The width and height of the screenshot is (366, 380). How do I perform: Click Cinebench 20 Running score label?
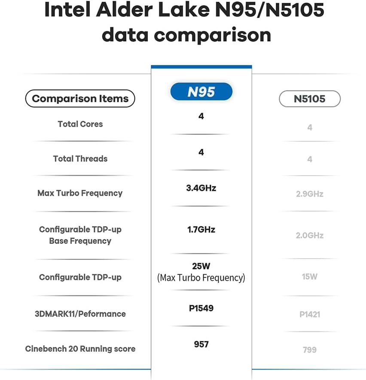(80, 349)
